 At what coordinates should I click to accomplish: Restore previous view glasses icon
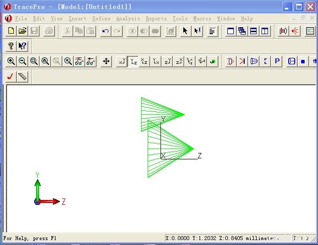tap(91, 61)
